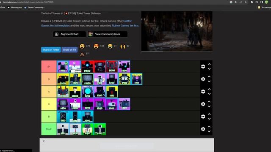Close the bottom ad with the X
The height and width of the screenshot is (152, 271).
pos(44,141)
